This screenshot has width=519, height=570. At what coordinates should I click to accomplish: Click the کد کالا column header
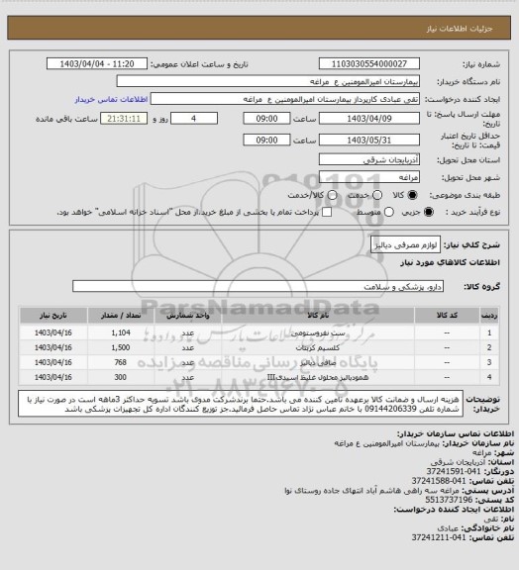pyautogui.click(x=447, y=316)
